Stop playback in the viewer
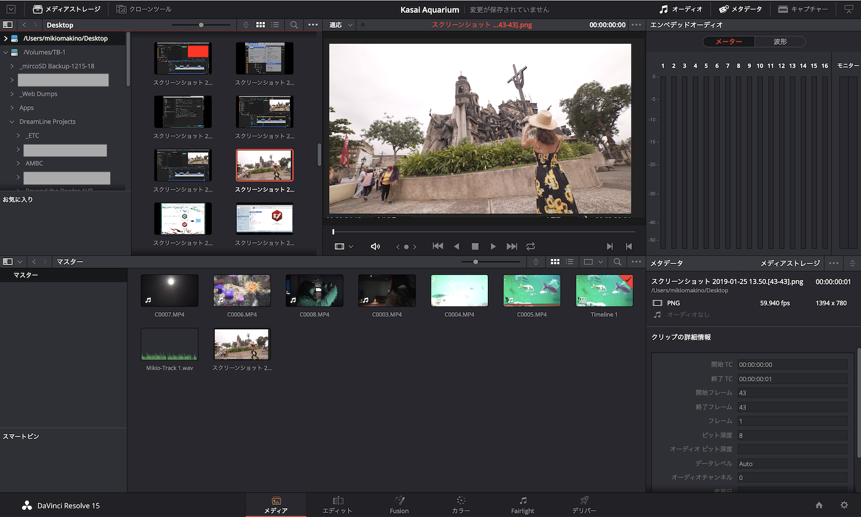The image size is (861, 517). coord(475,246)
